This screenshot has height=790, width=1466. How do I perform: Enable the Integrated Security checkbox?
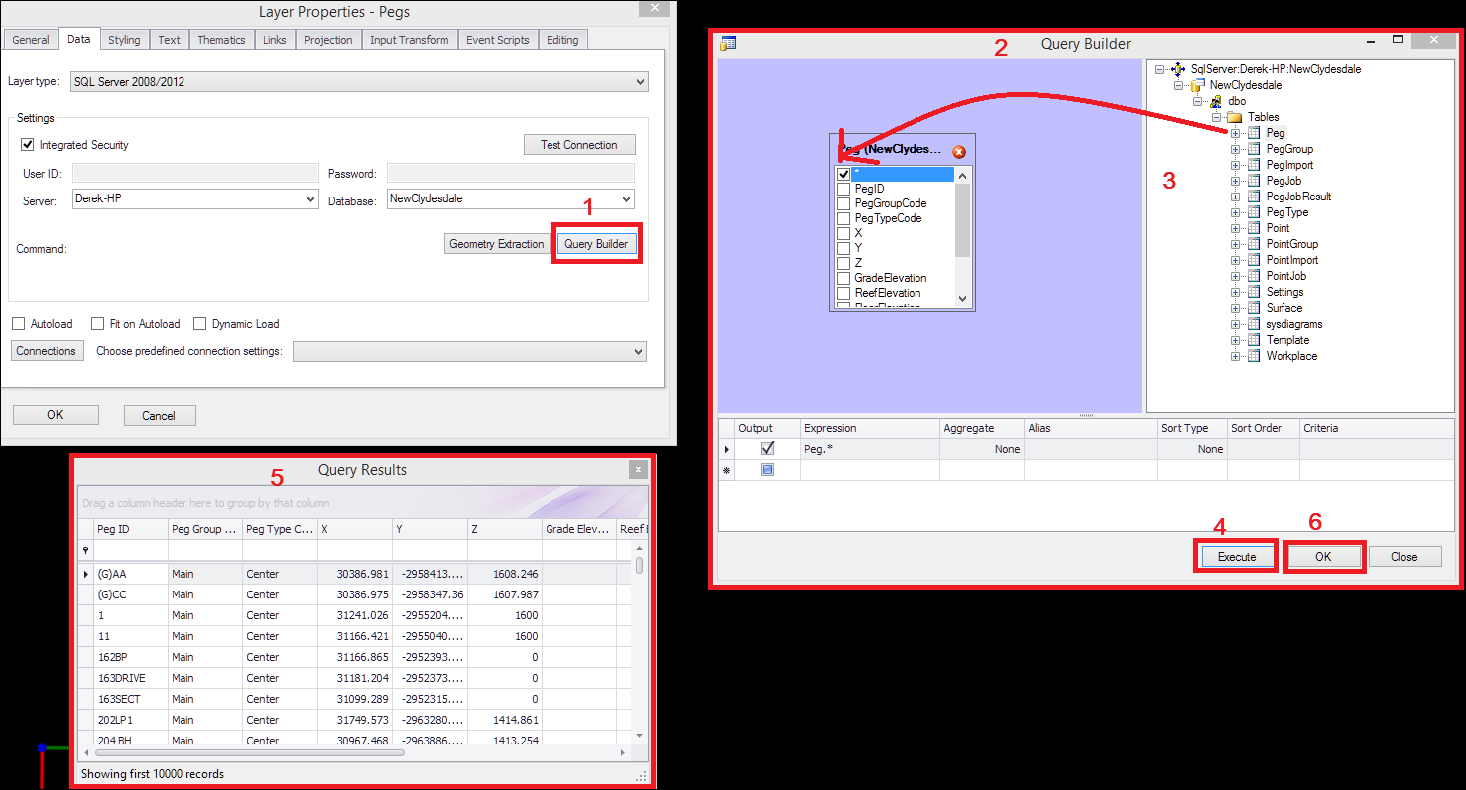(28, 145)
